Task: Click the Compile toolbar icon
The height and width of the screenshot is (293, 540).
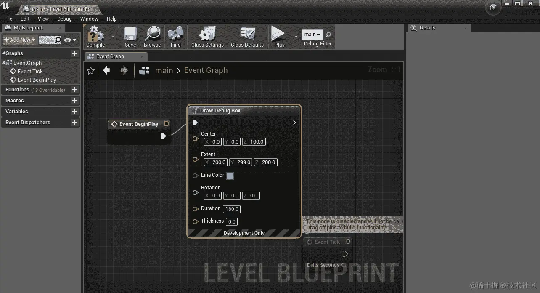Action: [x=95, y=37]
